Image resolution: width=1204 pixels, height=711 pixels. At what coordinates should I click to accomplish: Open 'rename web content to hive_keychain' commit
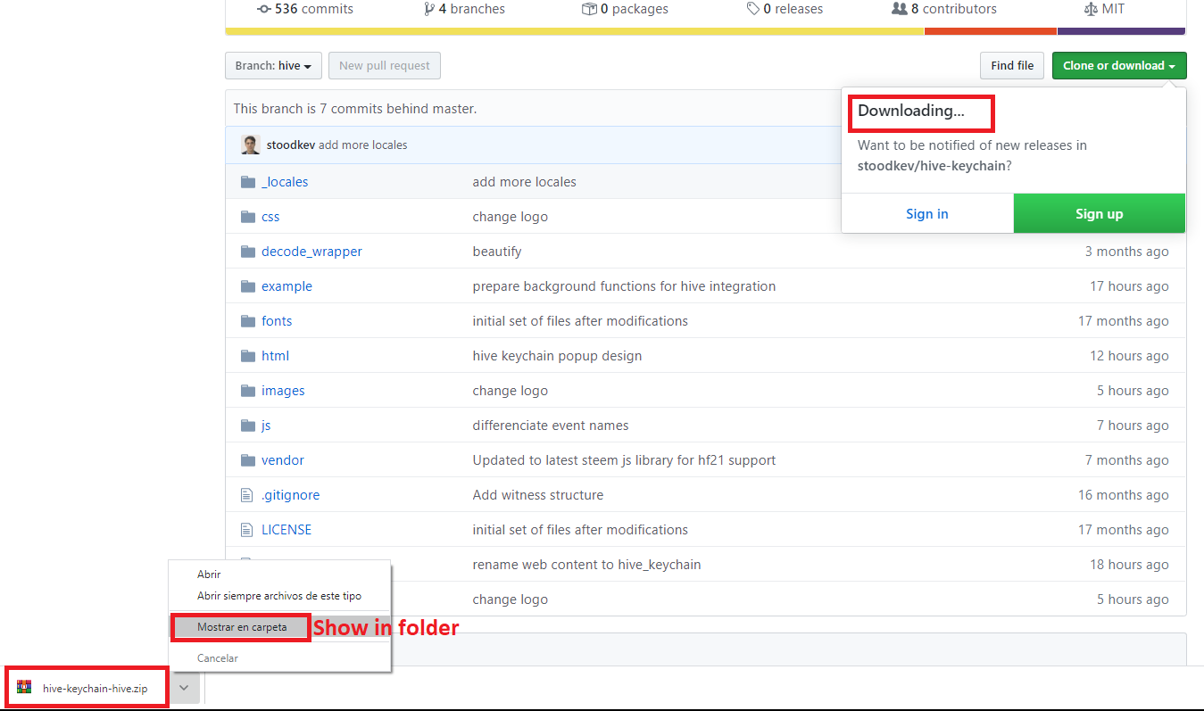pyautogui.click(x=586, y=565)
